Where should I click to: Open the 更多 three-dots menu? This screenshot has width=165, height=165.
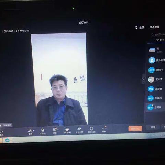[x=104, y=128]
